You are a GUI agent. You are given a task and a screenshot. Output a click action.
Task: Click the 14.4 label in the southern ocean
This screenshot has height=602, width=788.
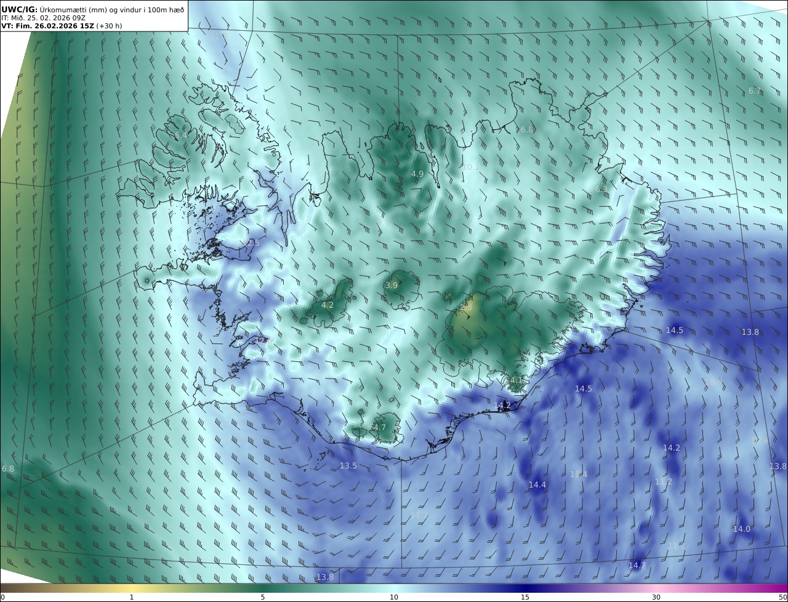537,485
